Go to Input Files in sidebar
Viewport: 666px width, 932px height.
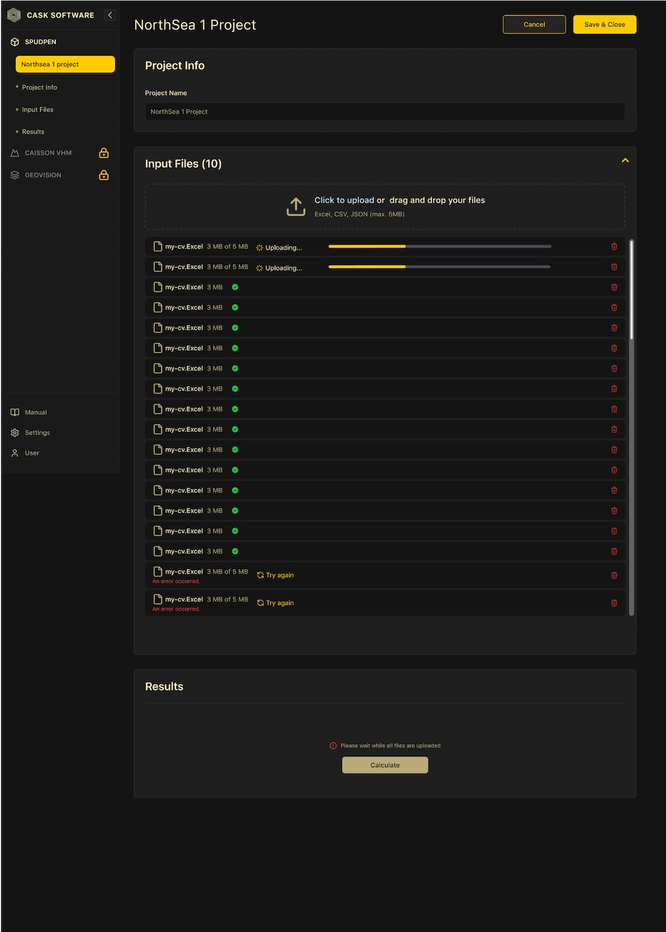coord(38,109)
